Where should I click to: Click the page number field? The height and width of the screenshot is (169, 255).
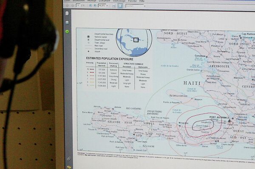[78, 6]
